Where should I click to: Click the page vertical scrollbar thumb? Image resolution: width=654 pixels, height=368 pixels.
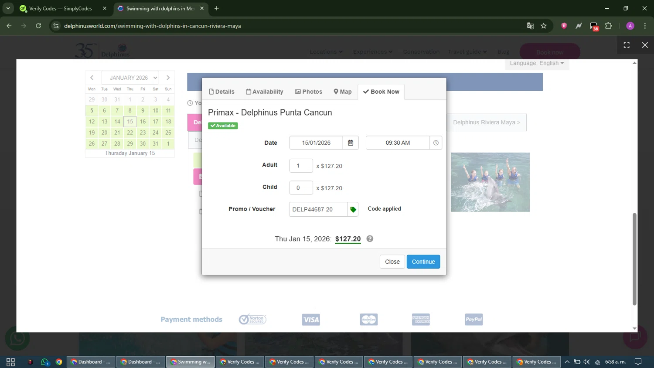click(634, 259)
